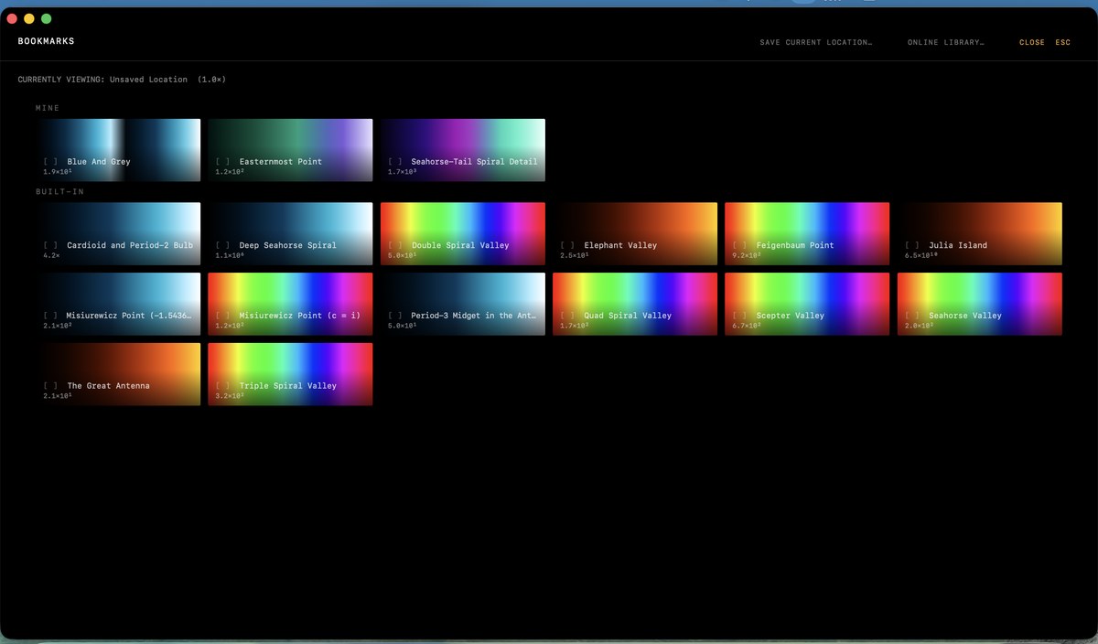Click the zoom value under The Great Antenna
Image resolution: width=1098 pixels, height=644 pixels.
58,396
